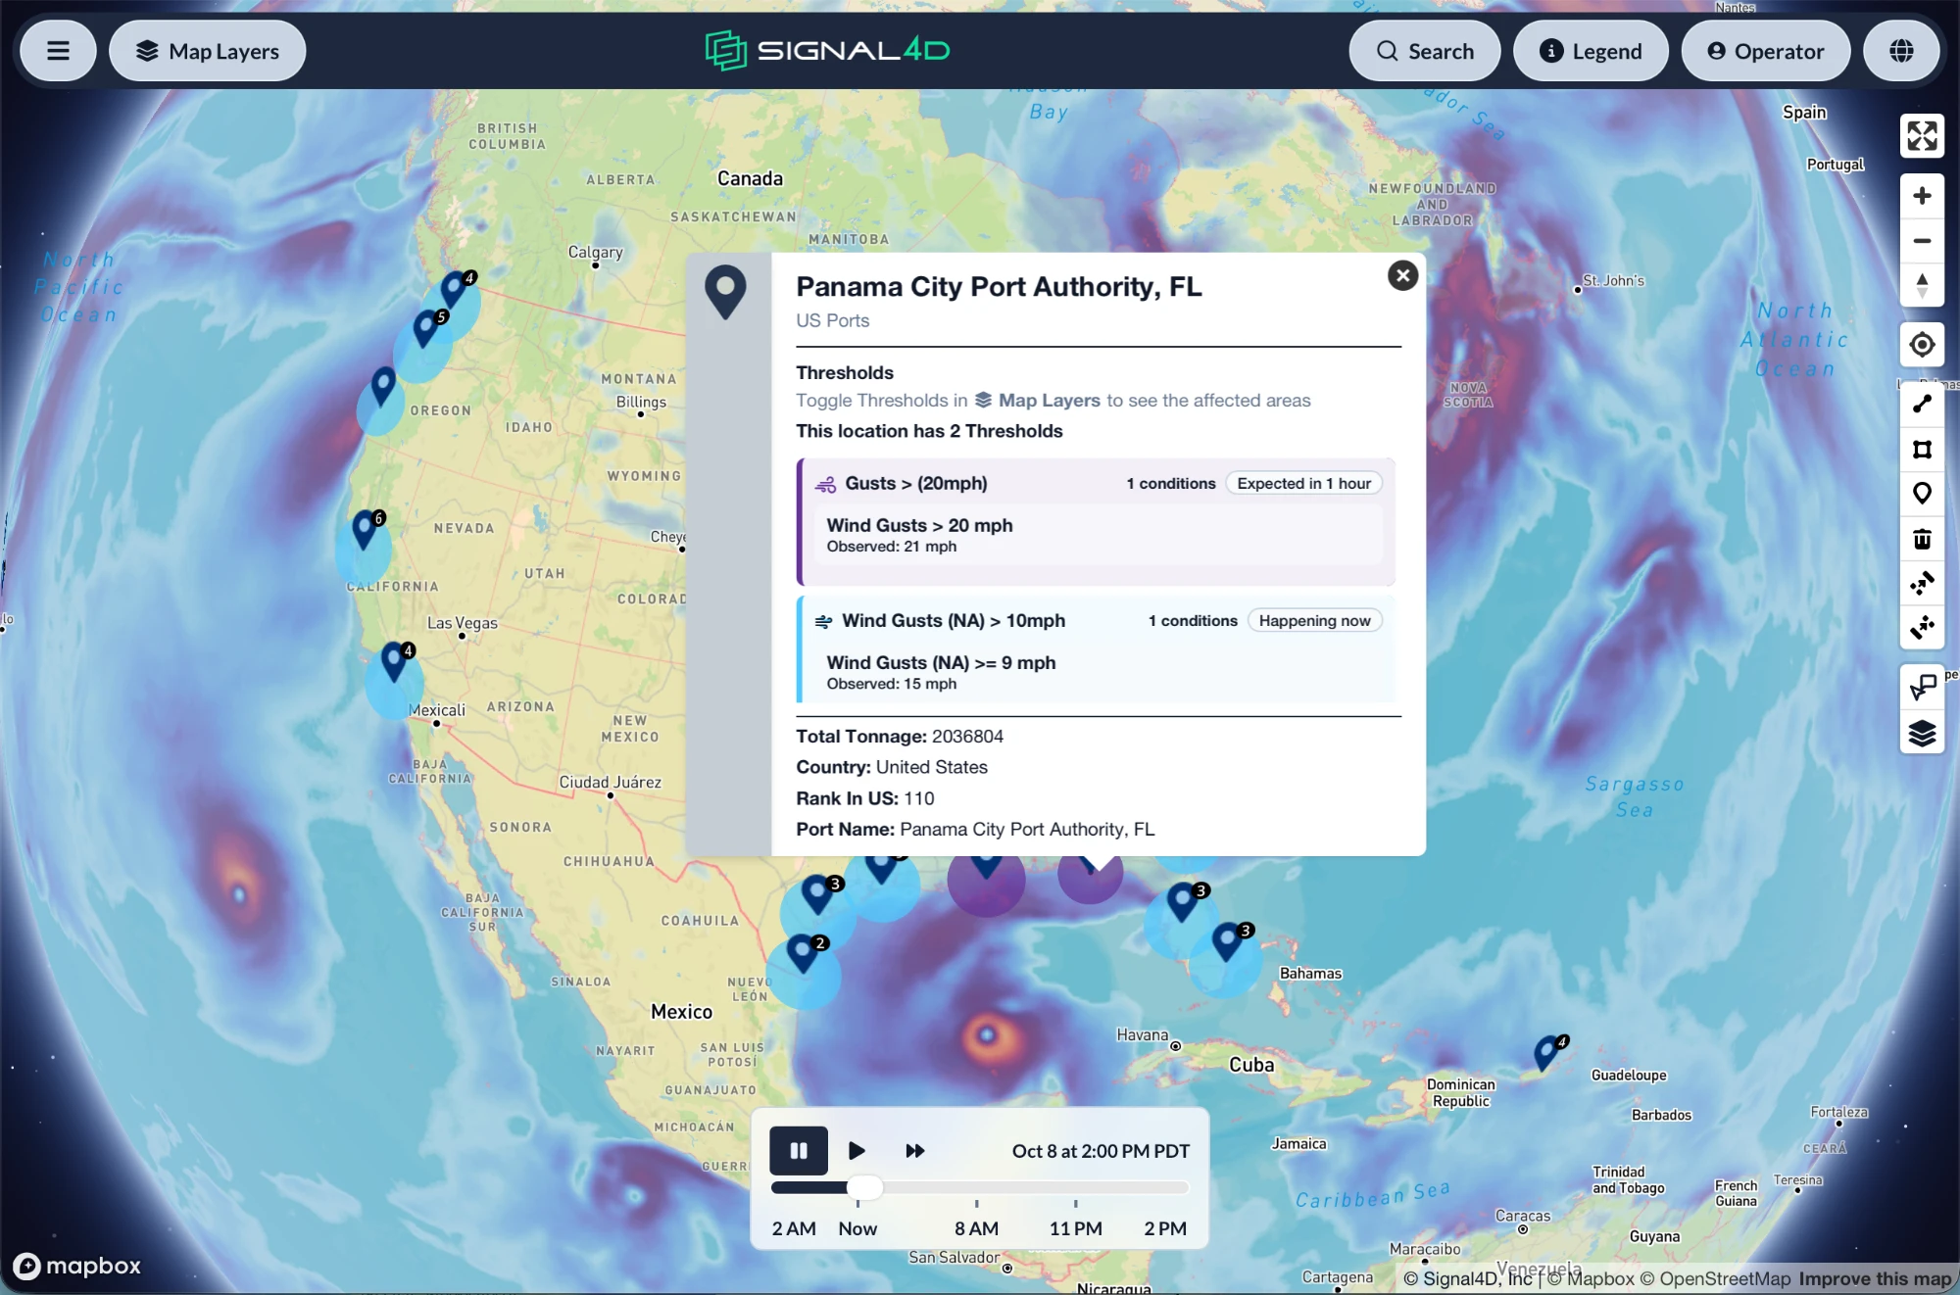Open the Search box
This screenshot has height=1295, width=1960.
coord(1424,51)
